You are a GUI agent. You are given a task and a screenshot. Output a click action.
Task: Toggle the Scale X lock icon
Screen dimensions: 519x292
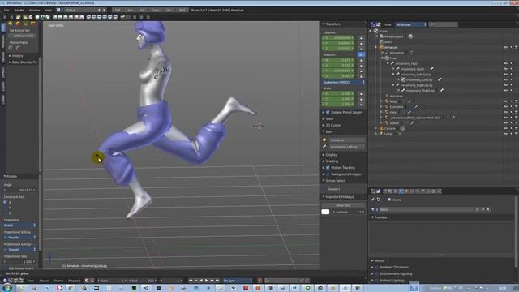pyautogui.click(x=362, y=94)
